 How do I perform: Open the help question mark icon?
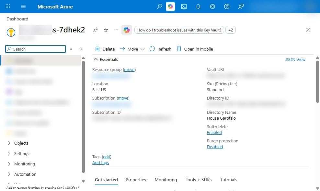click(x=226, y=6)
